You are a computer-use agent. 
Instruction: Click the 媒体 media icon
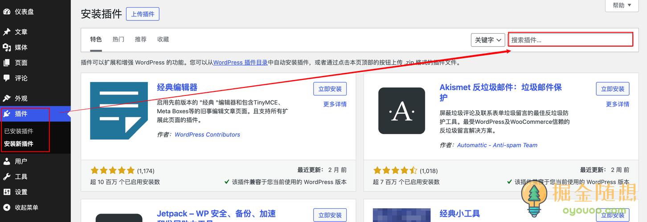pyautogui.click(x=7, y=47)
